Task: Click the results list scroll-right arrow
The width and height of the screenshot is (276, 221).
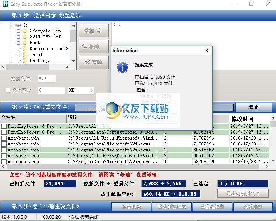Action: 267,167
